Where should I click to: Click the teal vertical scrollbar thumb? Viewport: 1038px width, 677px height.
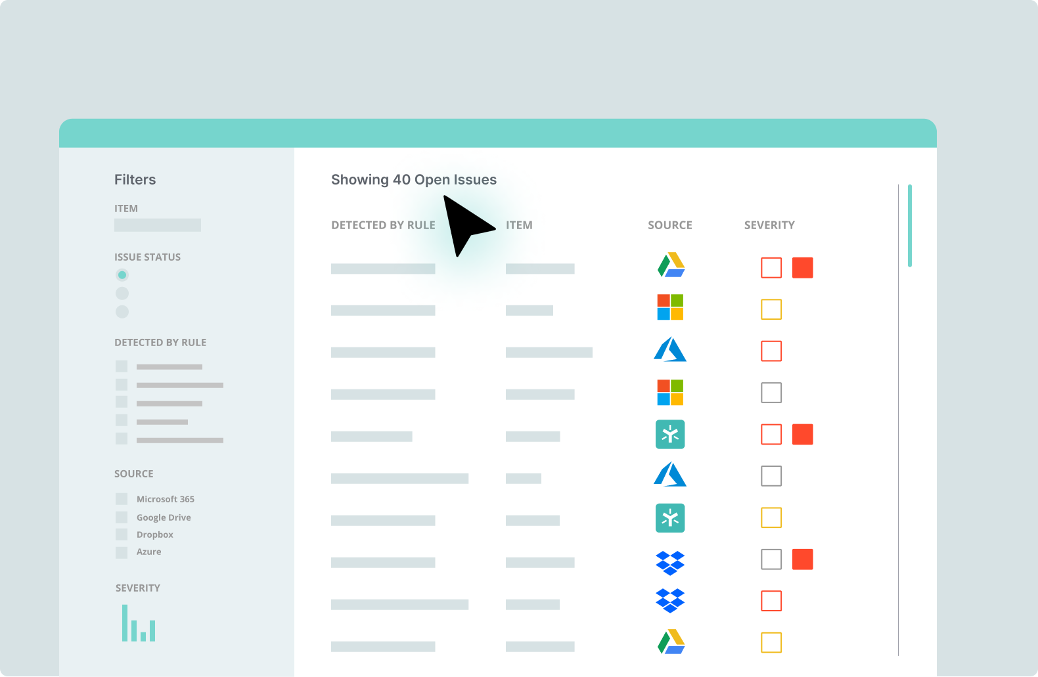(910, 226)
